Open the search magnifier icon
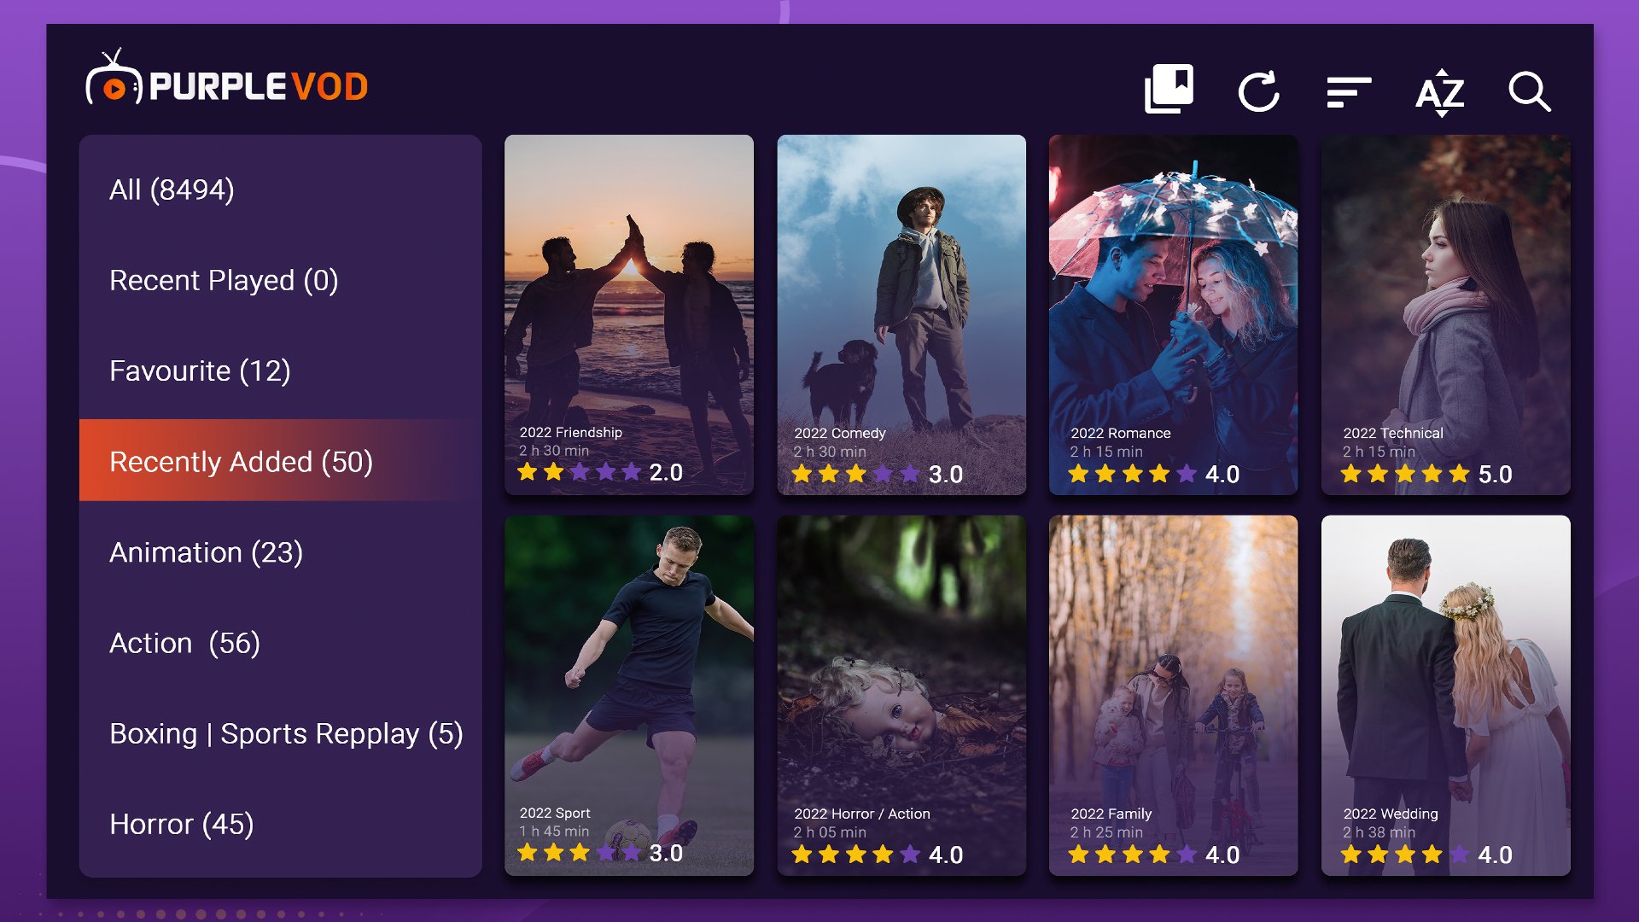The height and width of the screenshot is (922, 1639). 1529,91
